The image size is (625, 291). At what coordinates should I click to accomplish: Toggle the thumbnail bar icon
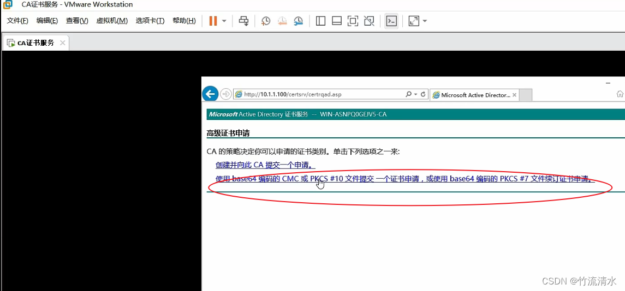(x=337, y=21)
